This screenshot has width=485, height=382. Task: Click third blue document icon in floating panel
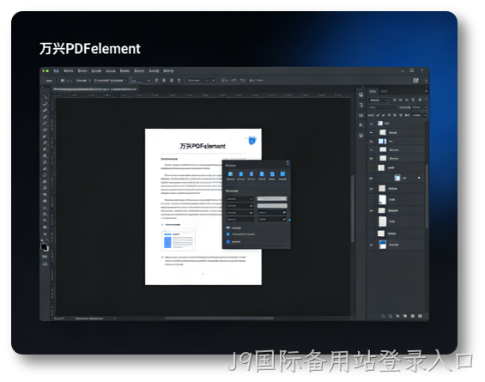tap(252, 174)
